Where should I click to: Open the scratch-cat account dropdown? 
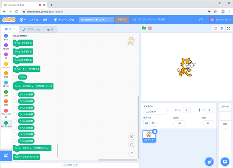220,19
